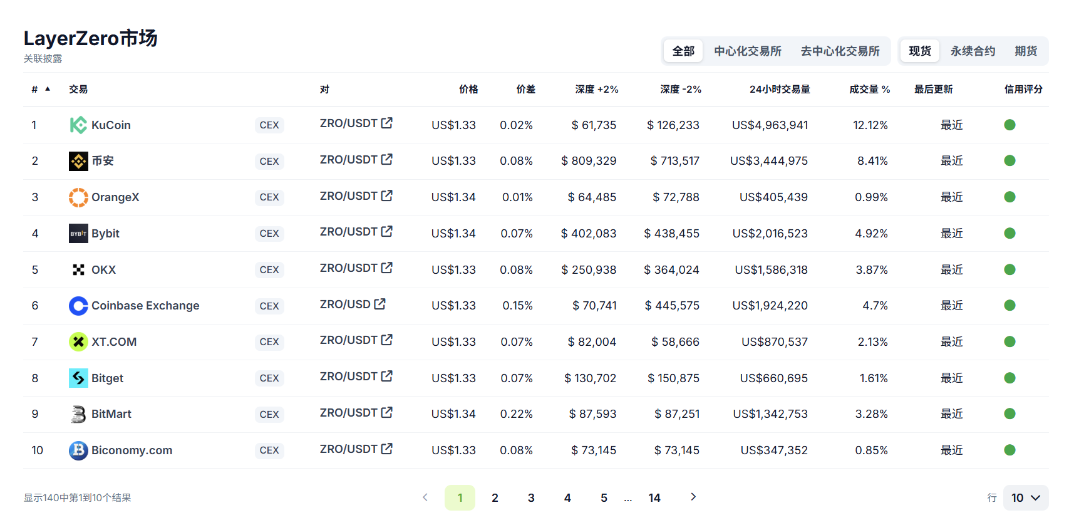Switch to 永续合约 market type
The height and width of the screenshot is (525, 1079).
point(973,51)
